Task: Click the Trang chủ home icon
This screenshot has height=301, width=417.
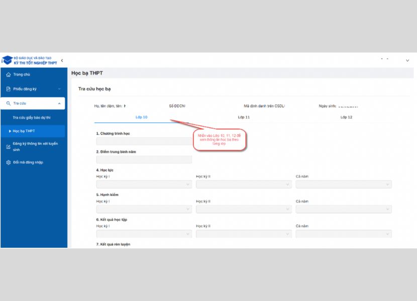Action: [8, 75]
